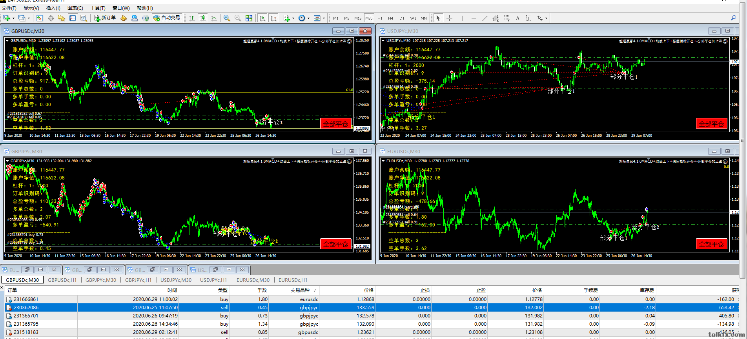Click 全部平仓 on EURUSDc chart

[712, 244]
